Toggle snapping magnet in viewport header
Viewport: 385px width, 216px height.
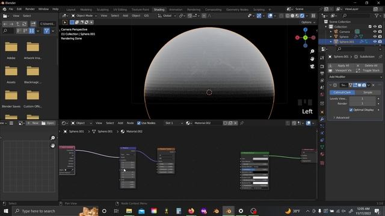click(x=190, y=16)
